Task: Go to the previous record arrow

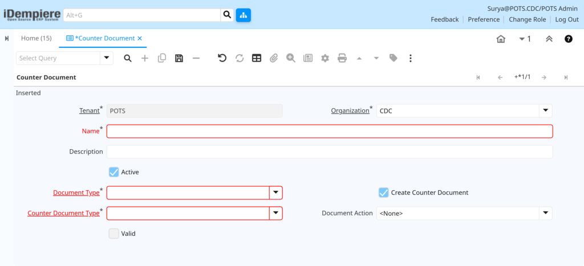Action: 500,77
